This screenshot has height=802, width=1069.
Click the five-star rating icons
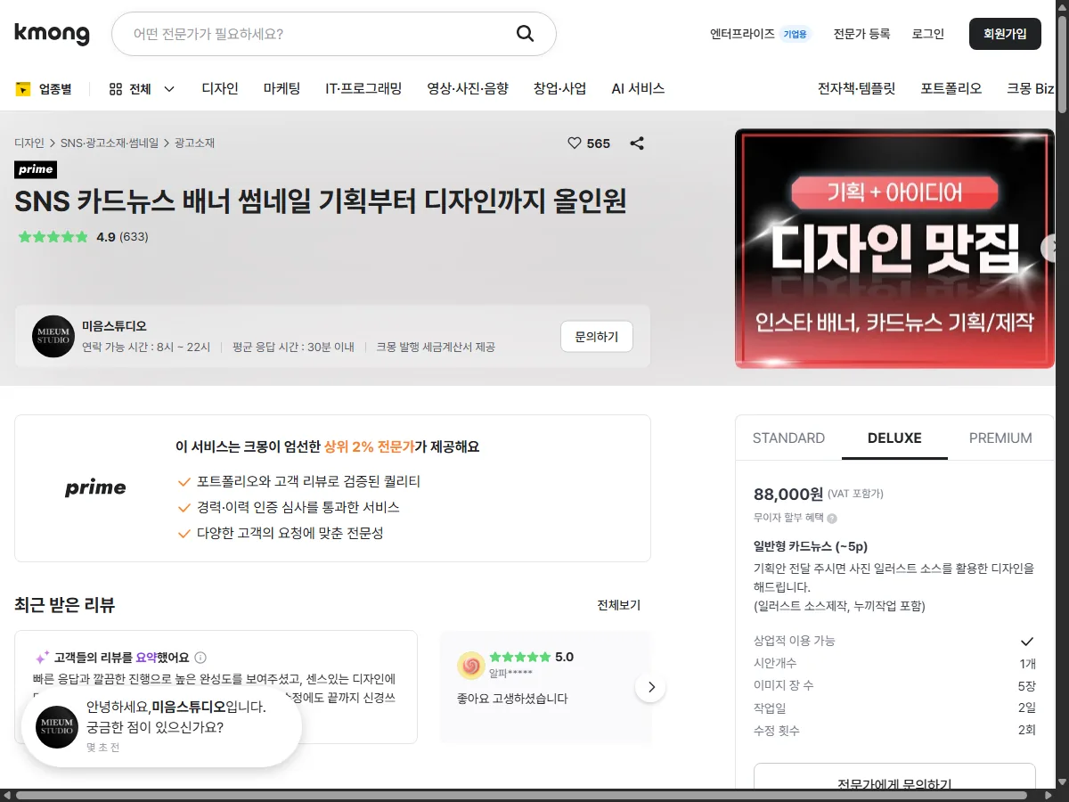click(x=53, y=237)
